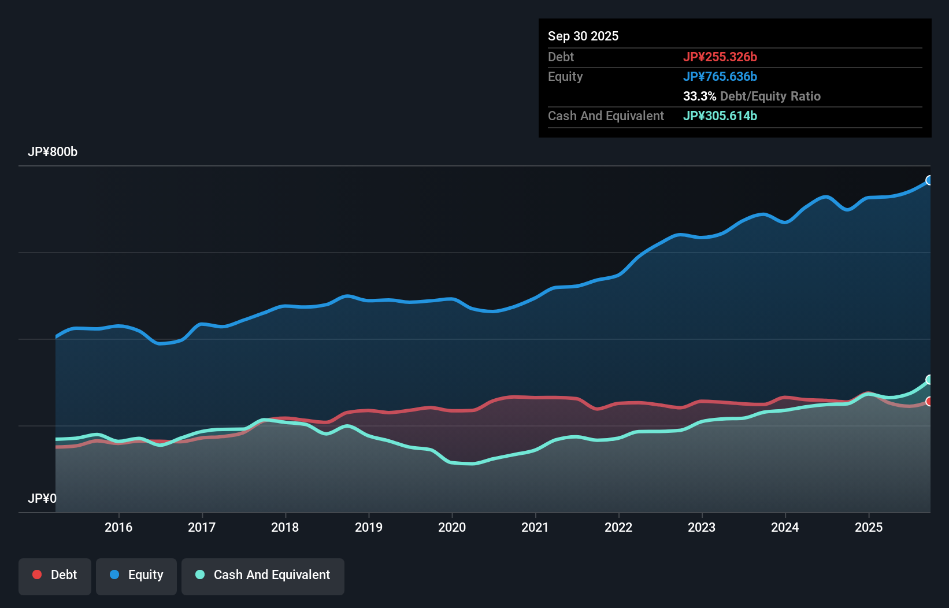Click the 2016 x-axis label

pos(118,527)
